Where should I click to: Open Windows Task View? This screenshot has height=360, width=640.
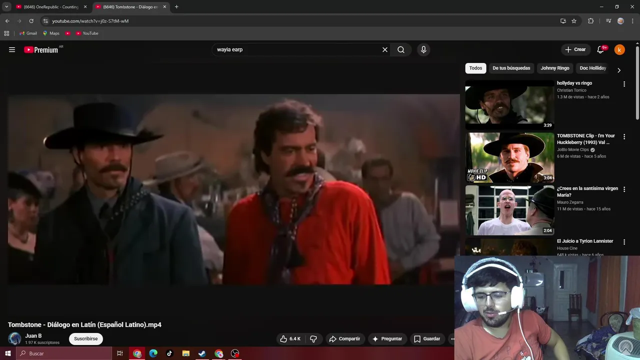coord(120,353)
